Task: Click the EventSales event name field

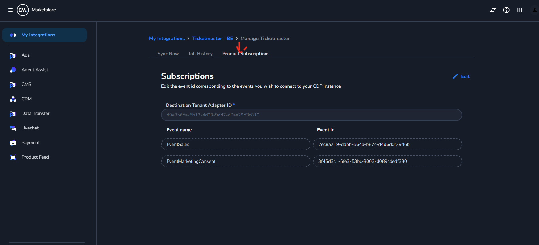Action: tap(236, 144)
